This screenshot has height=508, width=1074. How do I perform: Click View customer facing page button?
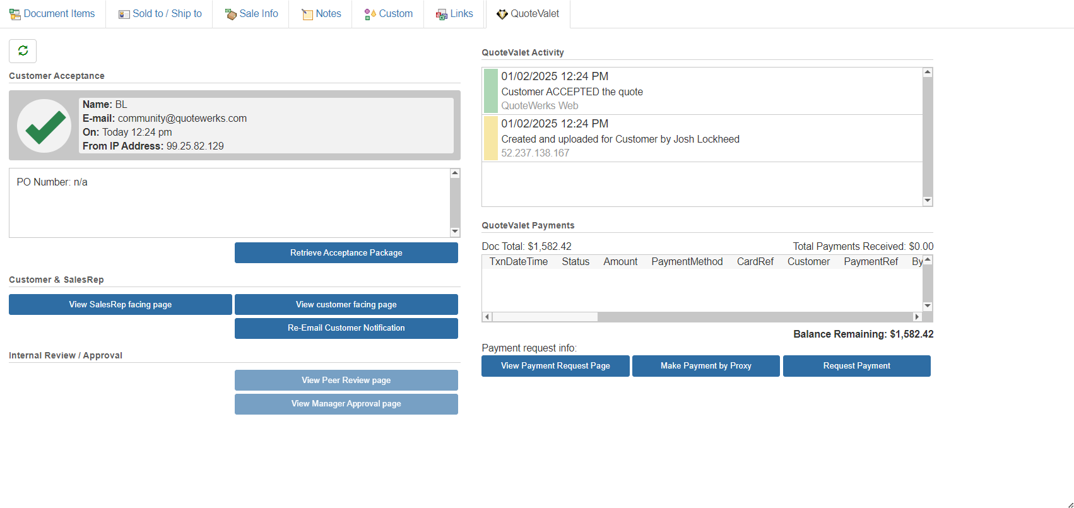(346, 305)
